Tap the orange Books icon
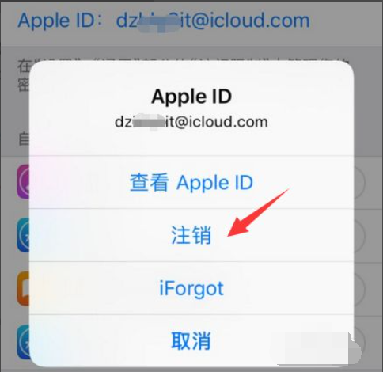Screen dimensions: 383x372 click(23, 288)
